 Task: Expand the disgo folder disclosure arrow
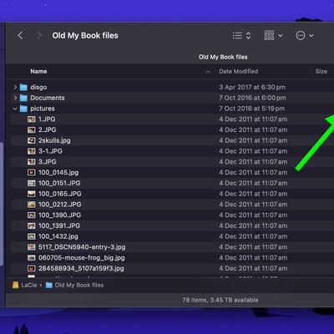(x=15, y=87)
